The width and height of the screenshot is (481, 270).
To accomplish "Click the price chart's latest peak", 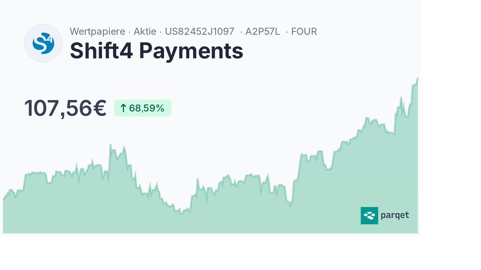I will pyautogui.click(x=417, y=78).
